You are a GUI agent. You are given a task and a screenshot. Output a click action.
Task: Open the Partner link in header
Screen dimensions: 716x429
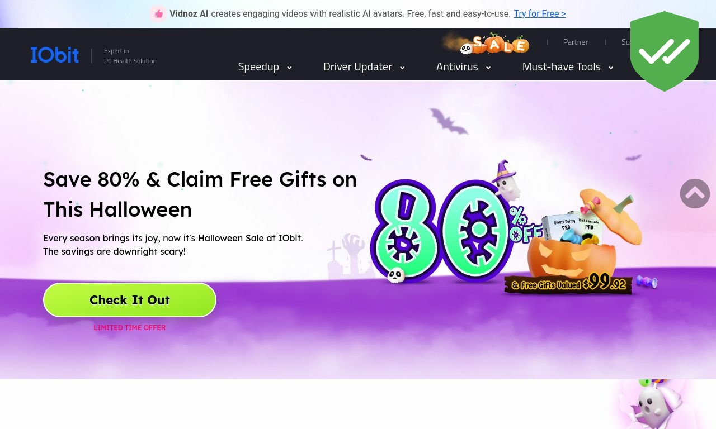pos(576,42)
